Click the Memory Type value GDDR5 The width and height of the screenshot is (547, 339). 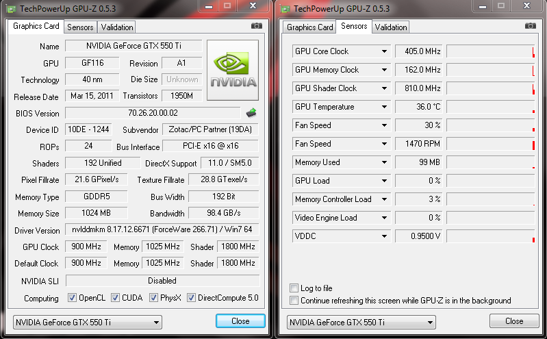pyautogui.click(x=97, y=197)
